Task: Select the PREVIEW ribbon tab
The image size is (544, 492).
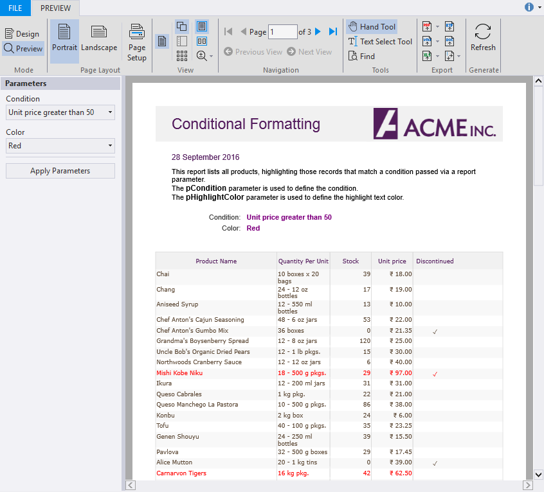Action: [56, 8]
